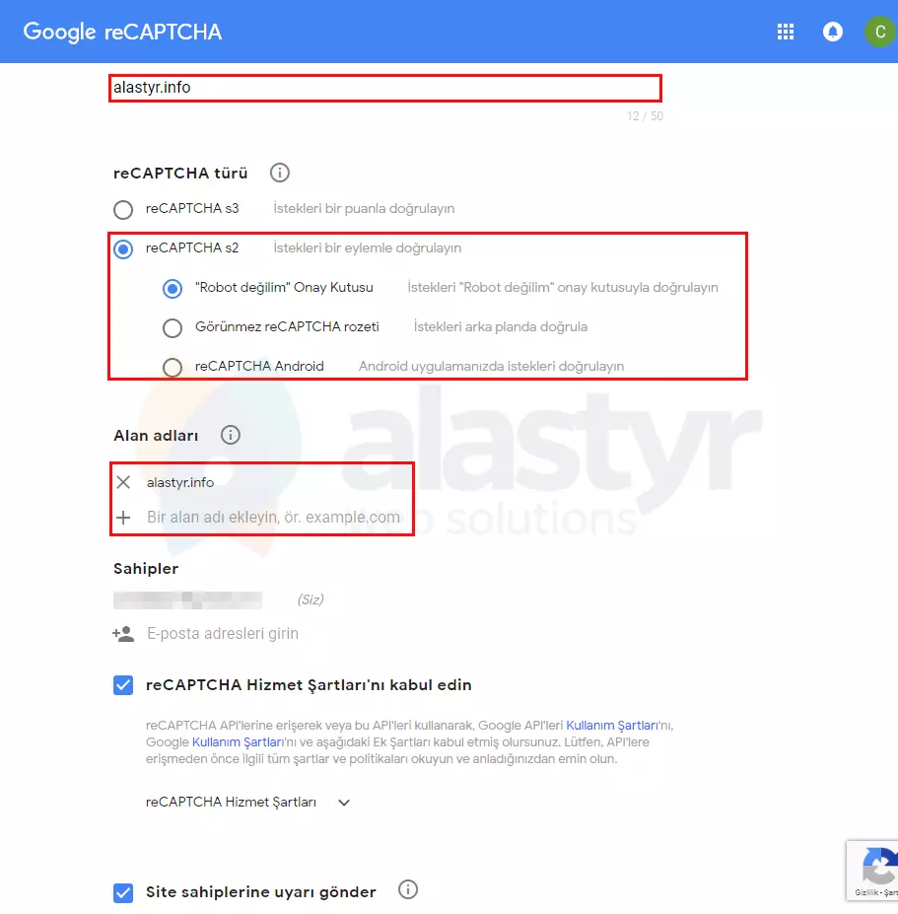The height and width of the screenshot is (914, 898).
Task: Open the green account avatar
Action: click(878, 32)
